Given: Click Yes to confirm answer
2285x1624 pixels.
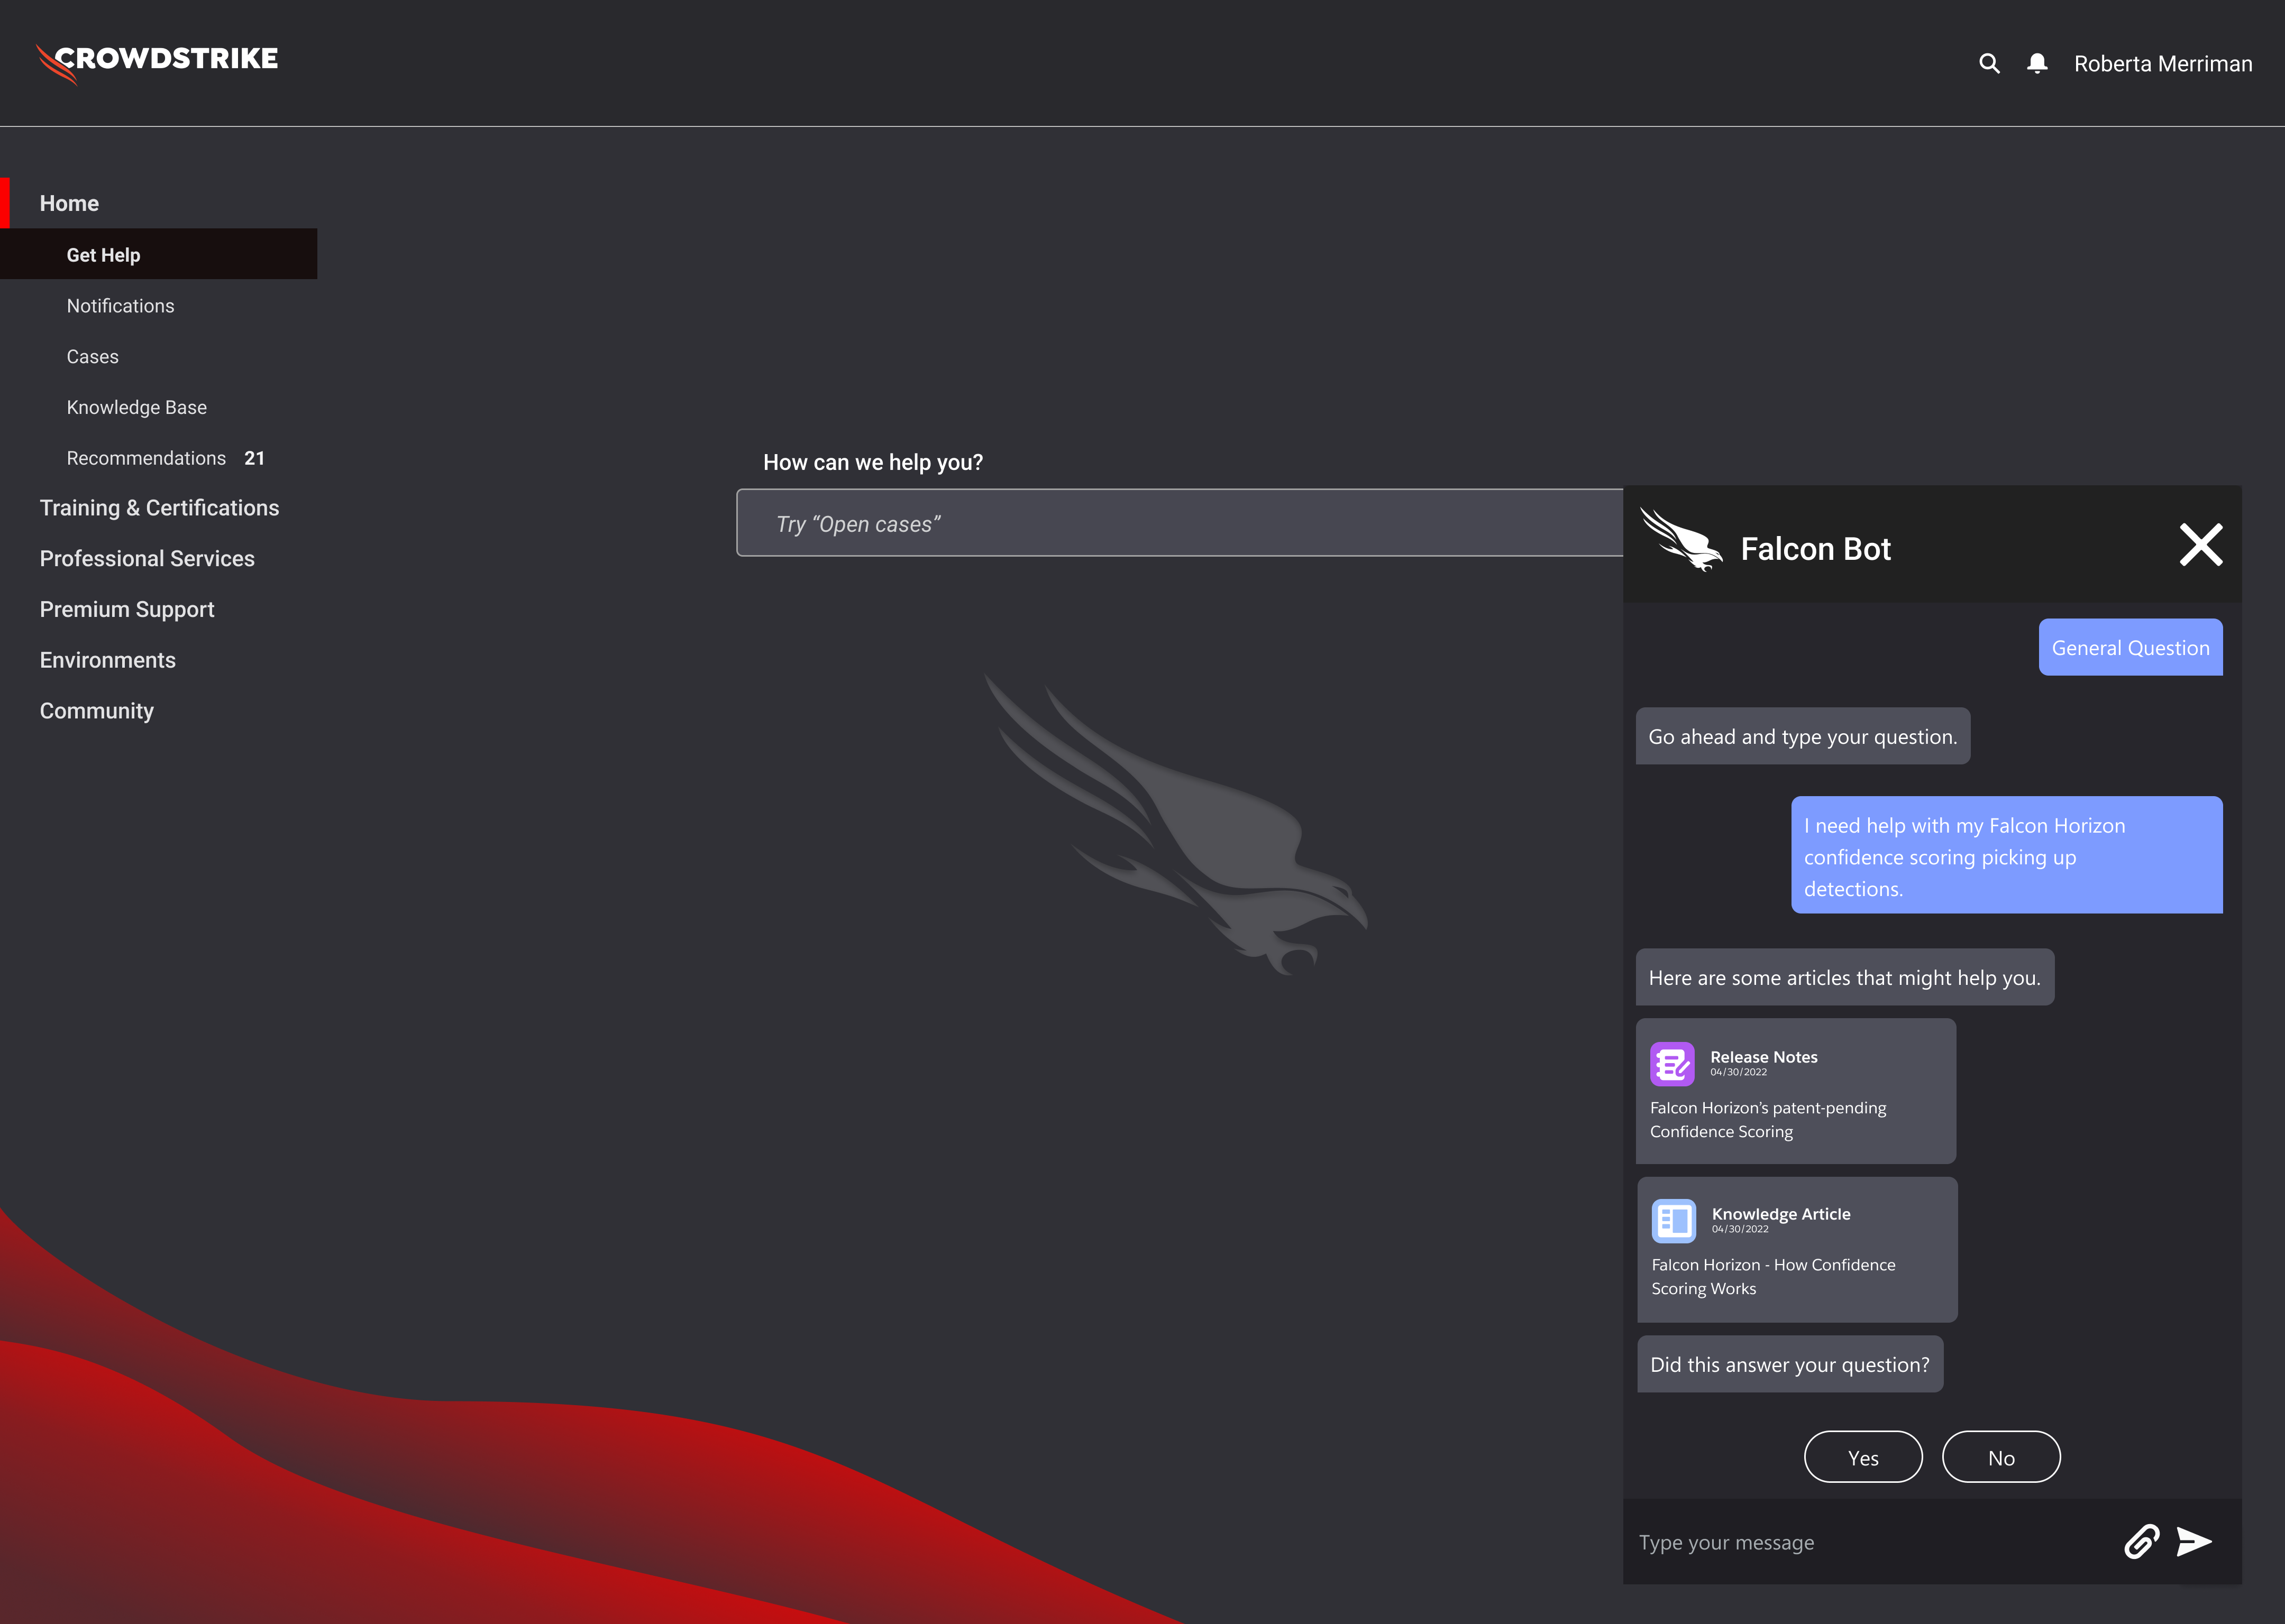Looking at the screenshot, I should click(x=1863, y=1457).
